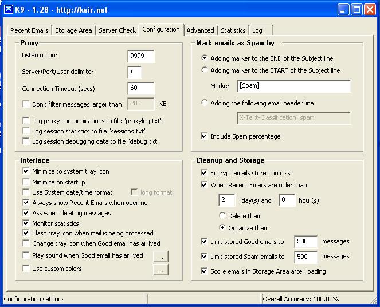Open the Storage Area tab

73,30
